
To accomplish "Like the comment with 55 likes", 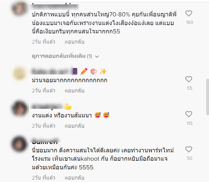I will [189, 79].
